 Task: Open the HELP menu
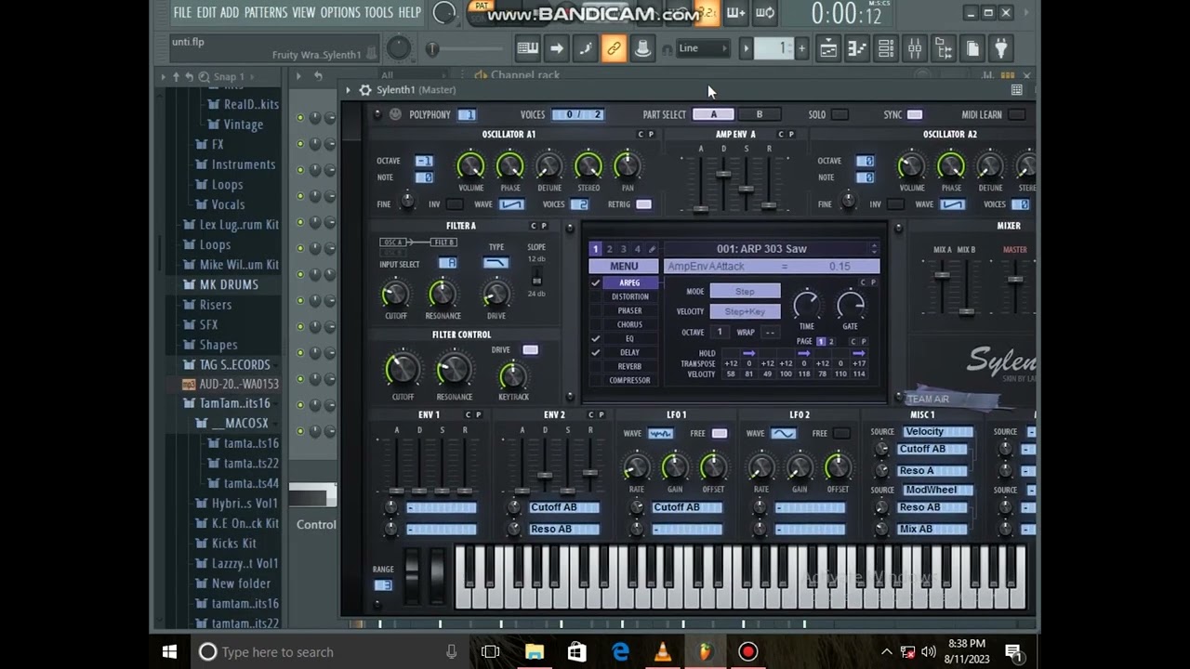(x=410, y=12)
